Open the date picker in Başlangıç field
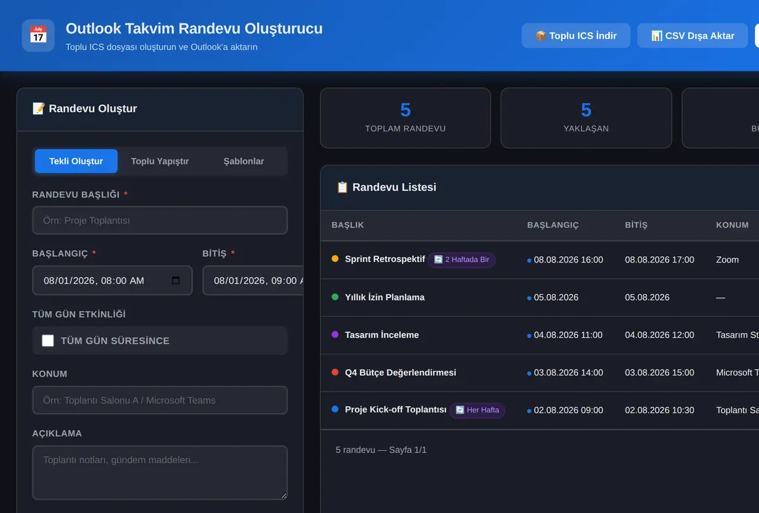The height and width of the screenshot is (513, 759). point(176,280)
